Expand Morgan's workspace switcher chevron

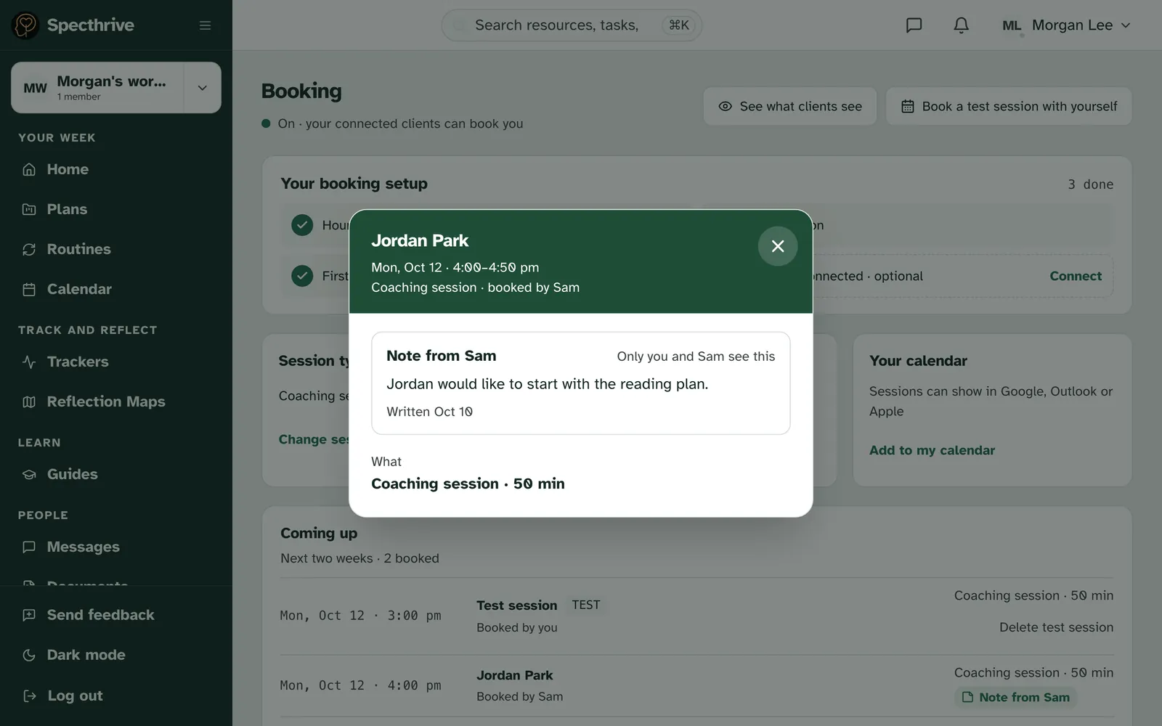[203, 88]
